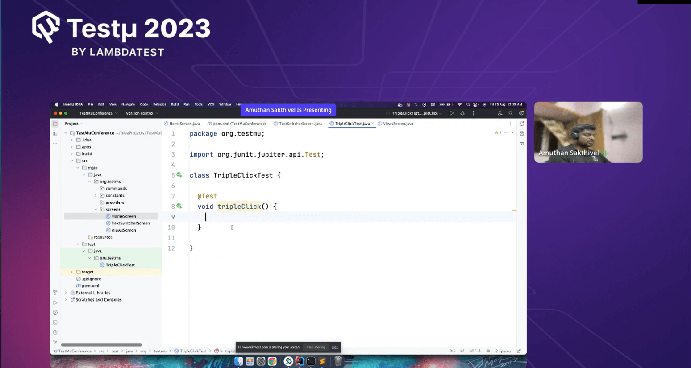Close the TripleClickTest.java tab

pos(373,124)
